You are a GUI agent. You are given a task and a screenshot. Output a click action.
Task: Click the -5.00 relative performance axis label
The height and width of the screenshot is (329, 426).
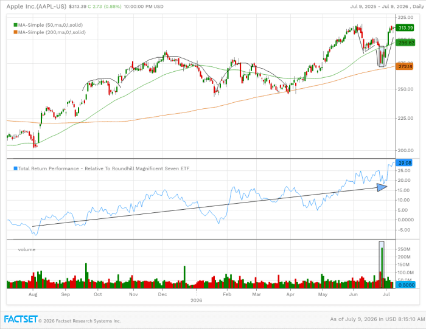click(x=404, y=230)
